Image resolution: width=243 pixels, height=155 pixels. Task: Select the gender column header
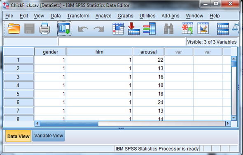pos(50,52)
